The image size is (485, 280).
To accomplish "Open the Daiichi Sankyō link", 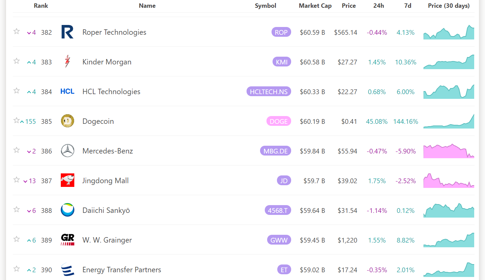I will (106, 211).
